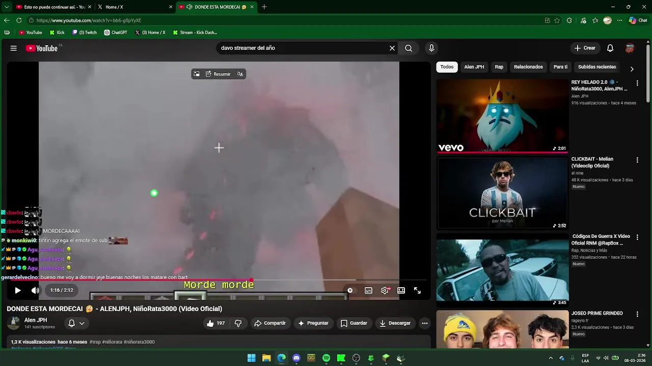Download the video with Descargar
This screenshot has height=366, width=652.
pos(395,323)
